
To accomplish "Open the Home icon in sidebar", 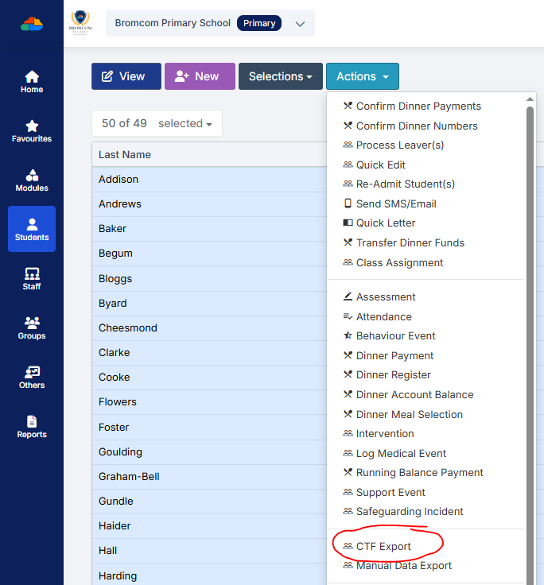I will [32, 82].
